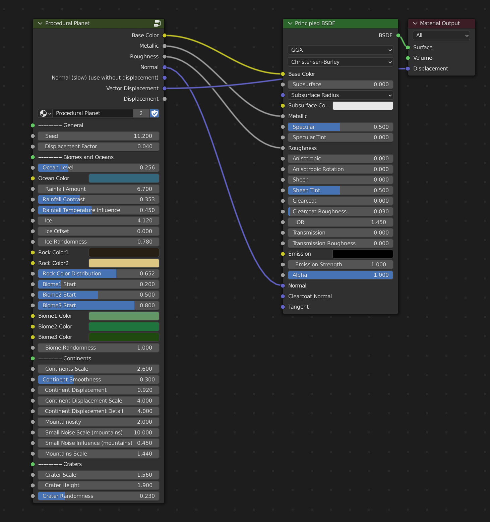Image resolution: width=490 pixels, height=522 pixels.
Task: Collapse the Principled BSDF node
Action: click(290, 23)
